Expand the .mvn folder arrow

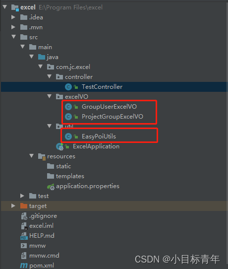click(x=13, y=27)
